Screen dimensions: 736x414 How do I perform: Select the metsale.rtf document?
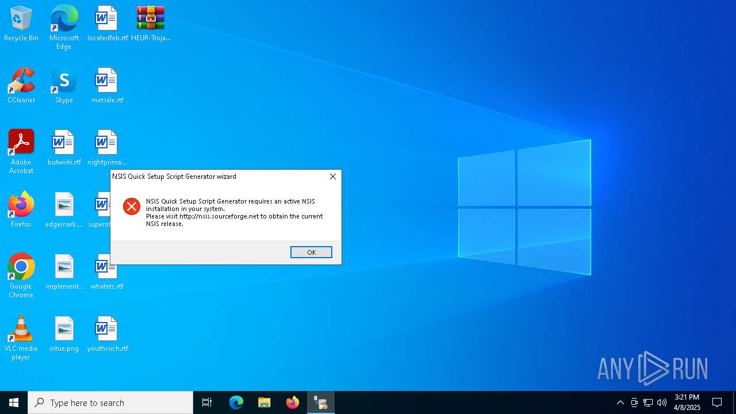click(108, 86)
